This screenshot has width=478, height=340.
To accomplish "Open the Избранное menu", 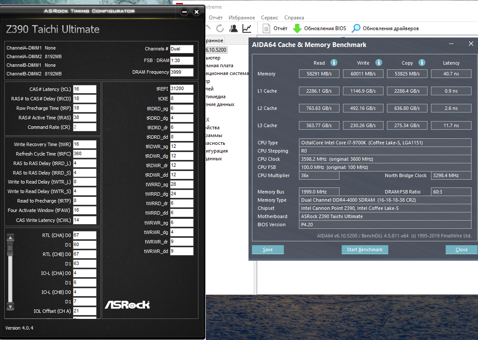I will pos(242,18).
